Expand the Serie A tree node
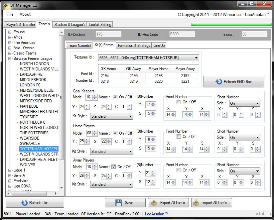The height and width of the screenshot is (220, 274). click(x=10, y=175)
